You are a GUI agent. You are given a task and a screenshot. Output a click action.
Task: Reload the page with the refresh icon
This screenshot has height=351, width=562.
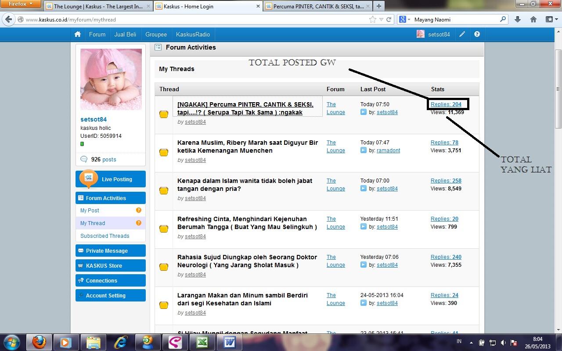389,19
